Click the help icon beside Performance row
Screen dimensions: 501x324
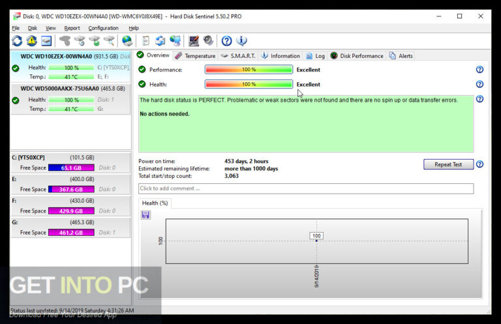click(x=479, y=69)
